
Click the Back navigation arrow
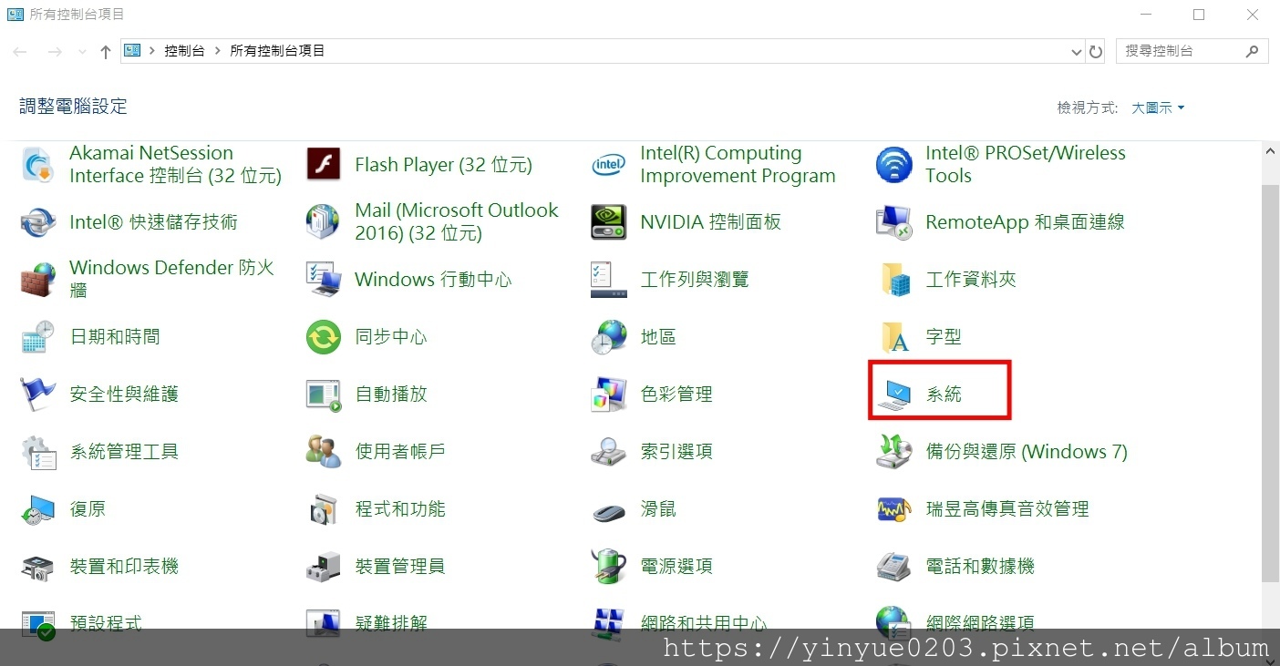(x=20, y=52)
